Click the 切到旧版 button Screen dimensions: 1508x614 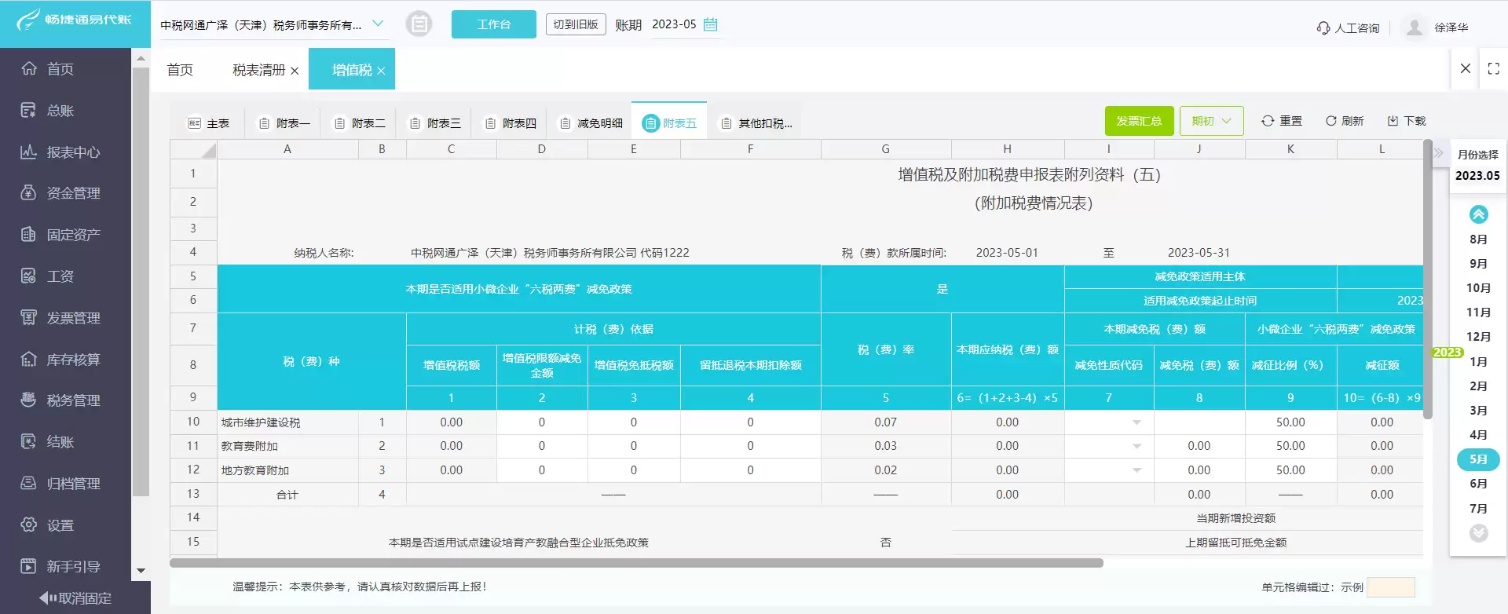[576, 24]
